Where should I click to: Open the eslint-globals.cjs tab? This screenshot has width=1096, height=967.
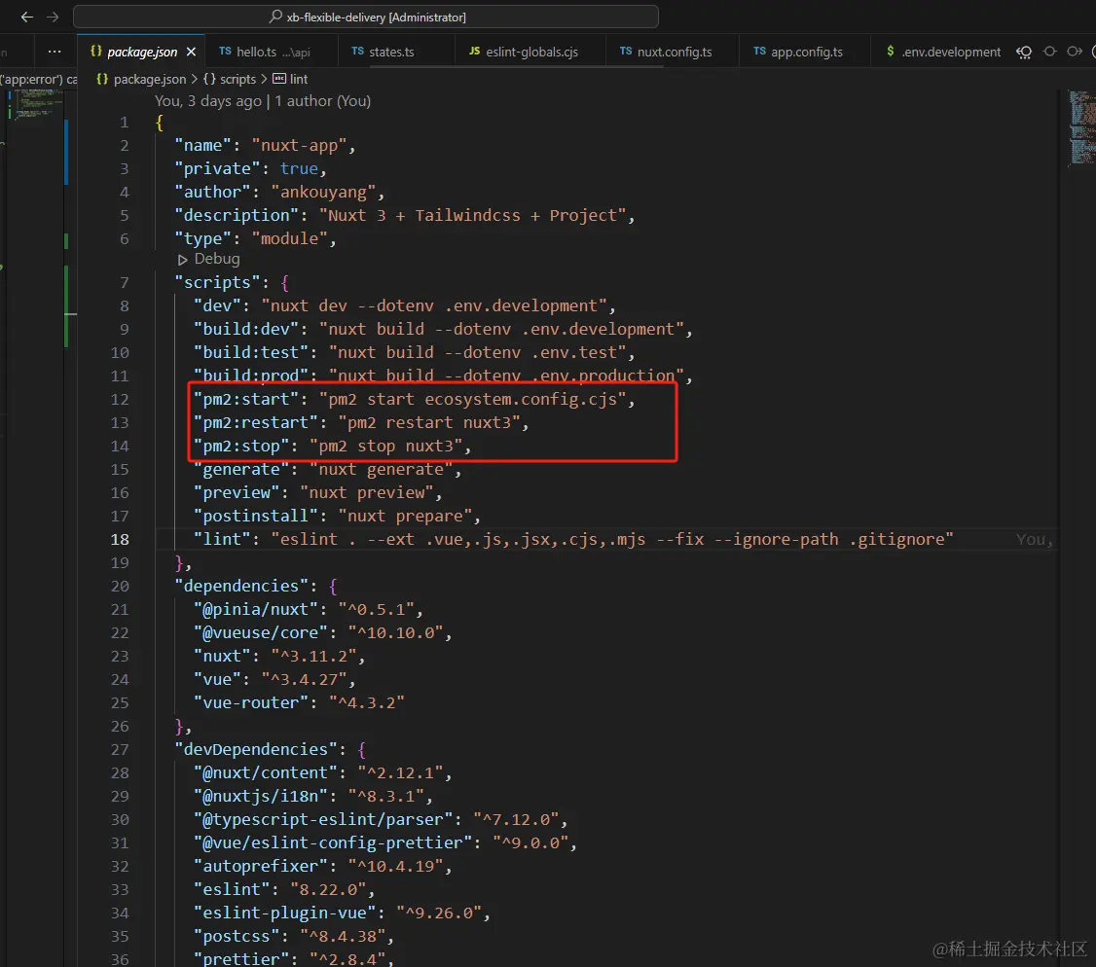[531, 52]
